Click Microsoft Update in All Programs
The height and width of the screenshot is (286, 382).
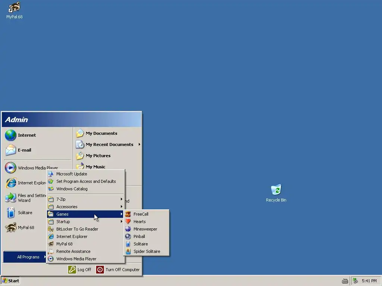click(x=85, y=174)
